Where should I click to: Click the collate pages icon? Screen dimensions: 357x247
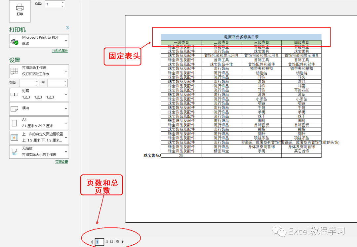pos(14,95)
